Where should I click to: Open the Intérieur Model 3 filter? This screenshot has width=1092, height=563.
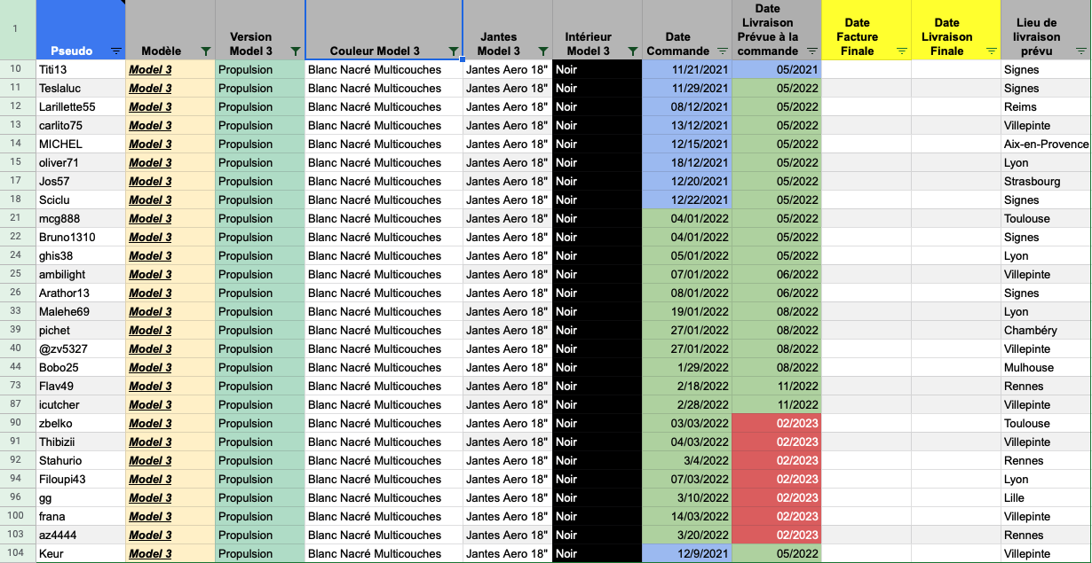[x=632, y=51]
